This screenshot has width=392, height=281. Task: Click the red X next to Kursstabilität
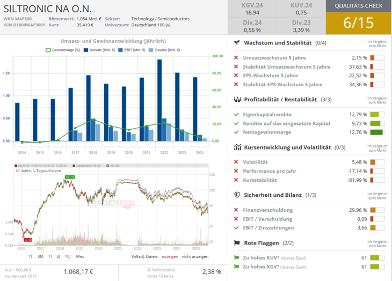click(x=236, y=180)
